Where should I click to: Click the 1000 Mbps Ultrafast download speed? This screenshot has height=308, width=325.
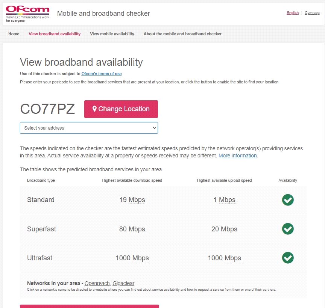132,258
